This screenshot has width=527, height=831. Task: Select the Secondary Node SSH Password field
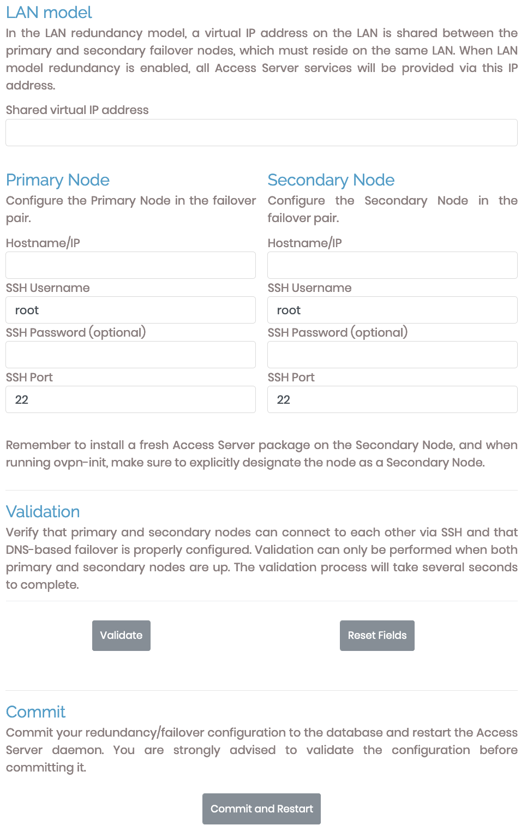click(x=392, y=355)
